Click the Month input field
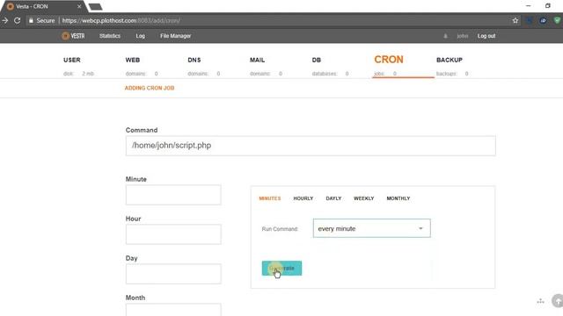The width and height of the screenshot is (563, 316). (x=173, y=310)
